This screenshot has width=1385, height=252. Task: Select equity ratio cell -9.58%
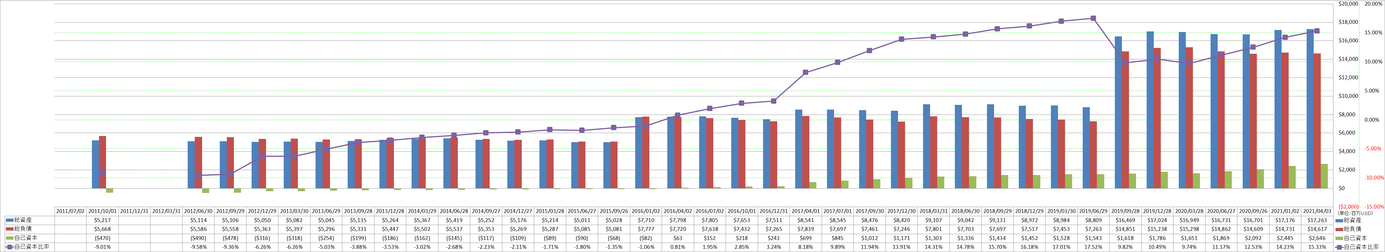[x=198, y=247]
